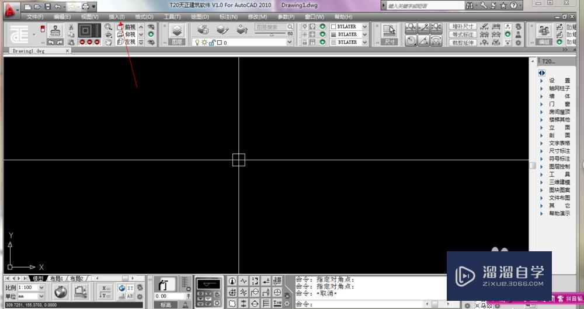
Task: Toggle the lightbulb layer on/off icon
Action: pyautogui.click(x=197, y=43)
